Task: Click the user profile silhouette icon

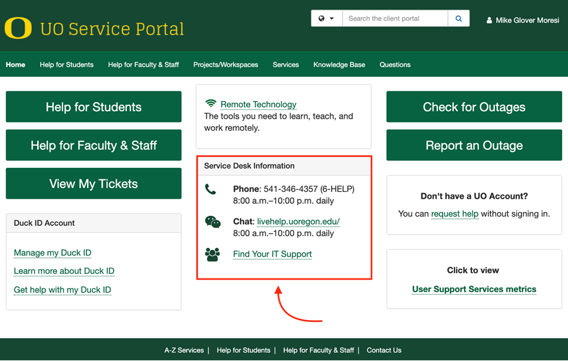Action: [x=489, y=20]
